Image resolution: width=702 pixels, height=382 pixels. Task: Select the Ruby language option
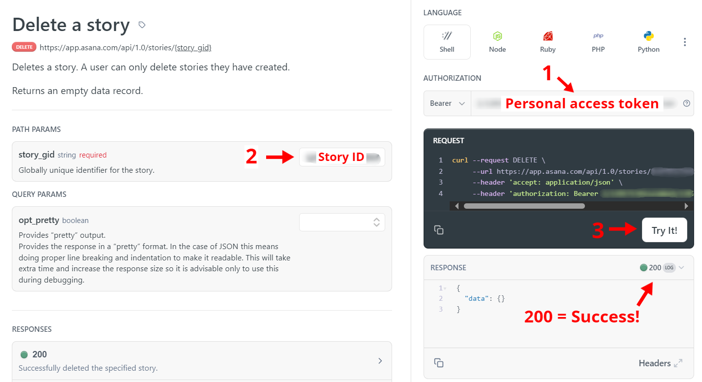[548, 42]
